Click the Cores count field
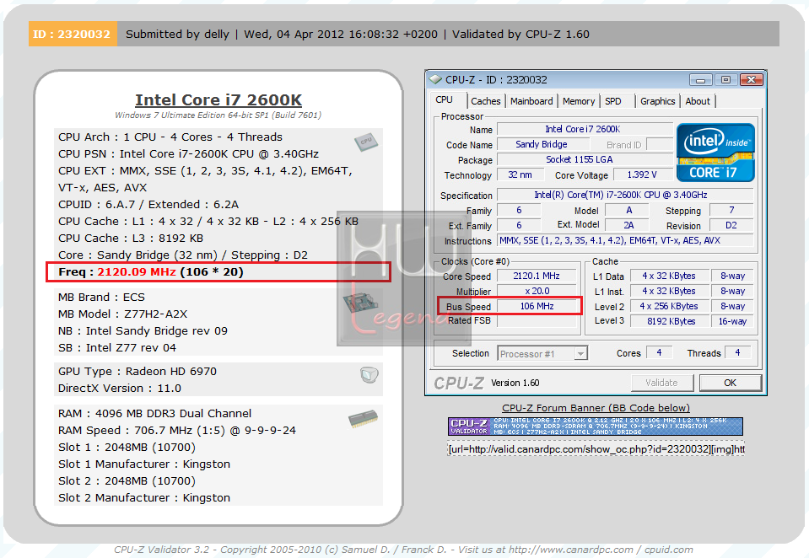809x558 pixels. click(x=659, y=352)
